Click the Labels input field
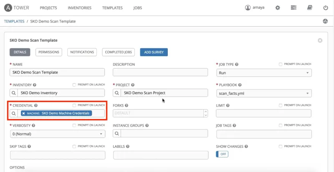334x172 pixels. pyautogui.click(x=161, y=155)
